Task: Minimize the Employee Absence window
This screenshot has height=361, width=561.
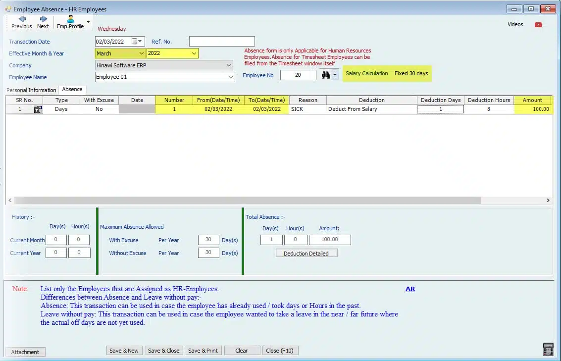Action: pyautogui.click(x=514, y=9)
